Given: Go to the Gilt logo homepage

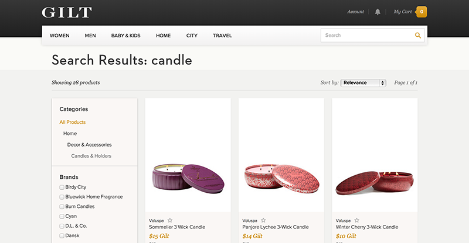Looking at the screenshot, I should click(67, 12).
